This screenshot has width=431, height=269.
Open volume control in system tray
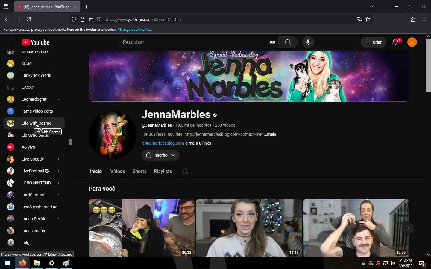pyautogui.click(x=392, y=263)
